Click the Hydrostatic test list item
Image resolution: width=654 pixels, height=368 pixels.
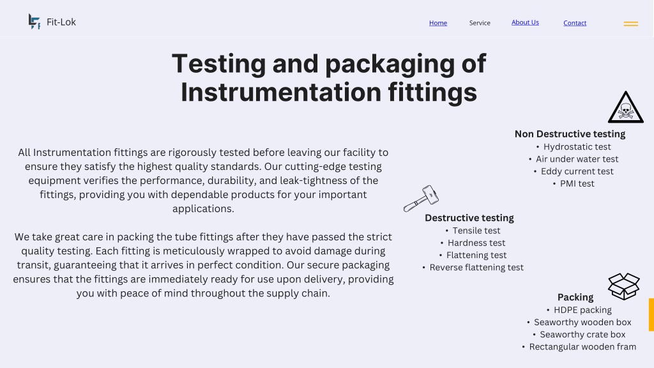(577, 147)
